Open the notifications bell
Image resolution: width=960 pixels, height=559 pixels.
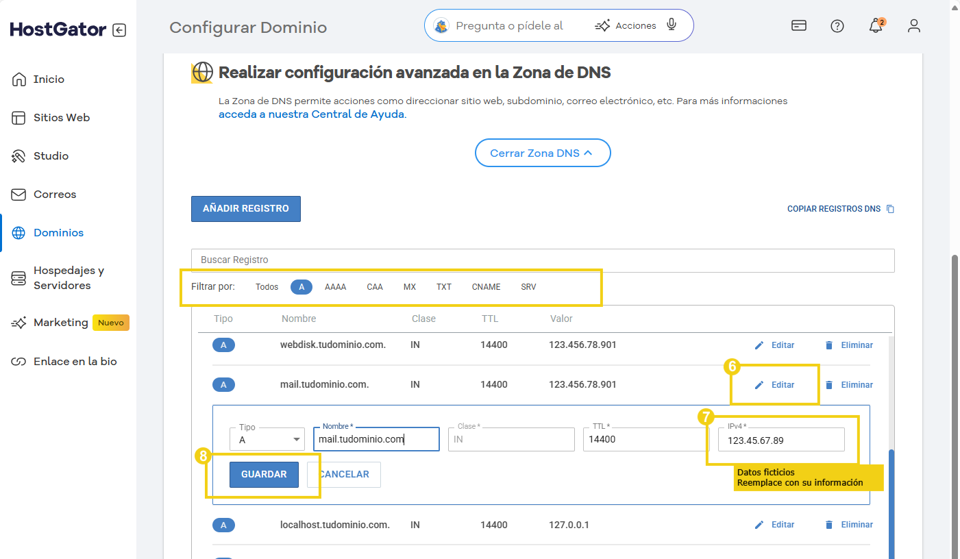coord(875,27)
